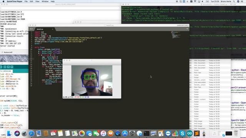Open the Apple menu
Viewport: 246px width, 138px height.
(x=3, y=2)
